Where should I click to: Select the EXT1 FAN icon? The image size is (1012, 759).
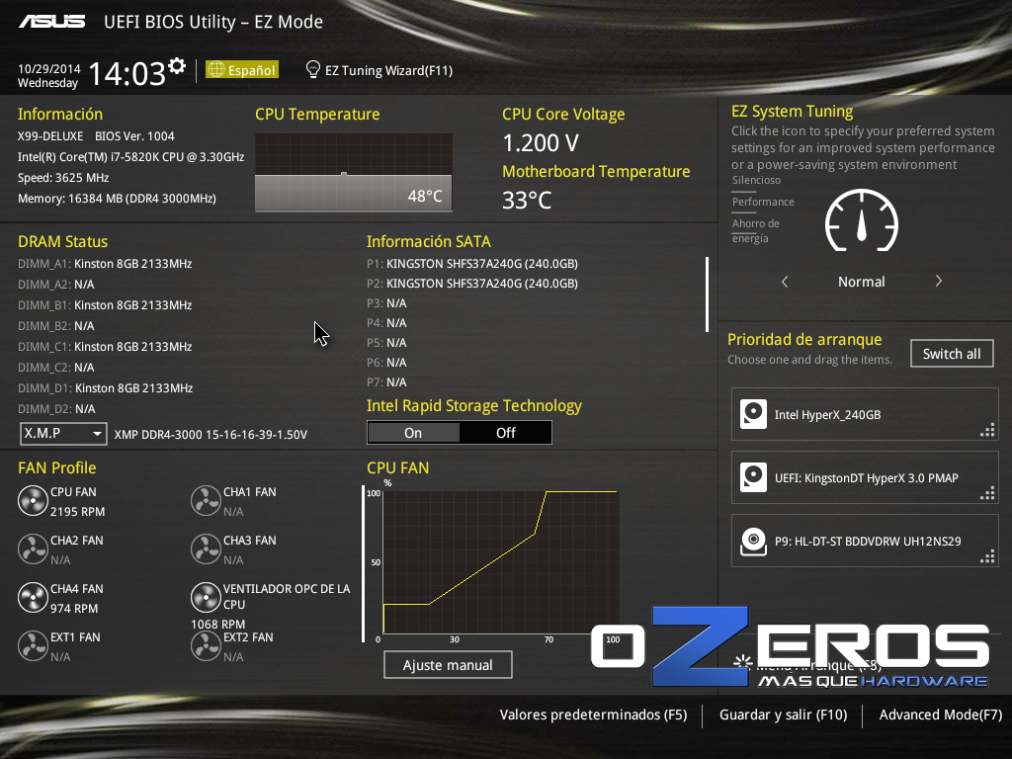[x=33, y=646]
